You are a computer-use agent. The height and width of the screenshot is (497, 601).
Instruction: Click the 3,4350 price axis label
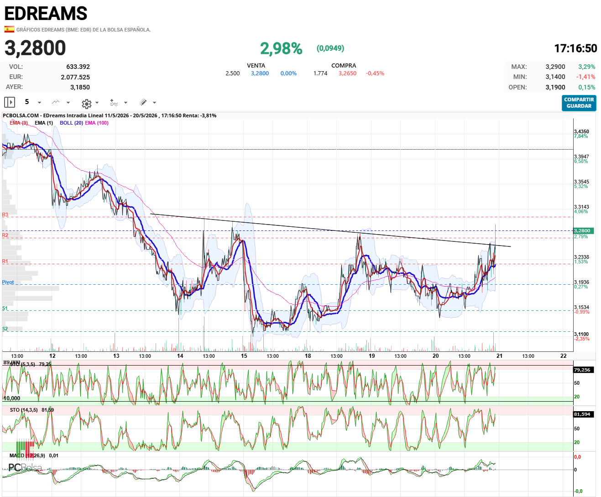click(581, 131)
